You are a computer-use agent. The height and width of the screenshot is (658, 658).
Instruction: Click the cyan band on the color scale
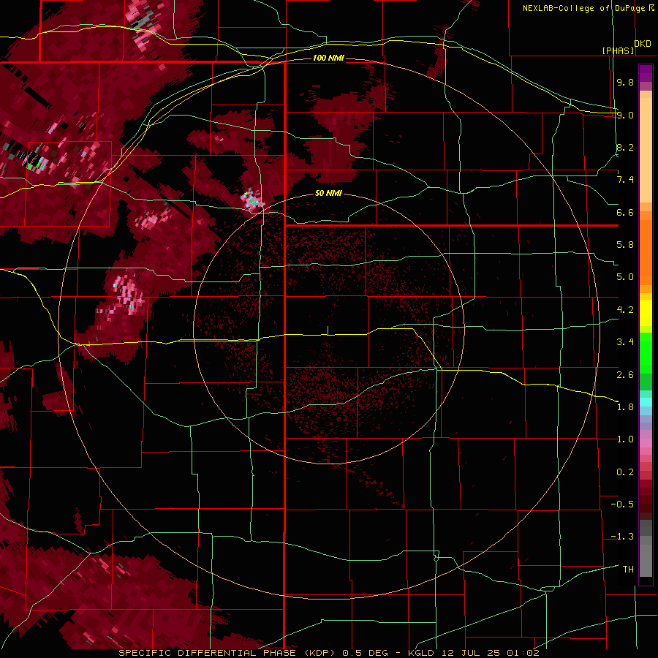click(x=646, y=402)
